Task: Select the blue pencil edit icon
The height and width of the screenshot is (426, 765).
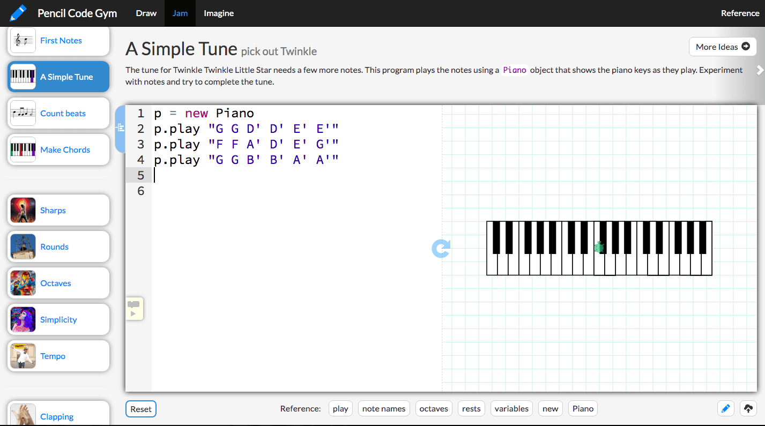Action: 726,408
